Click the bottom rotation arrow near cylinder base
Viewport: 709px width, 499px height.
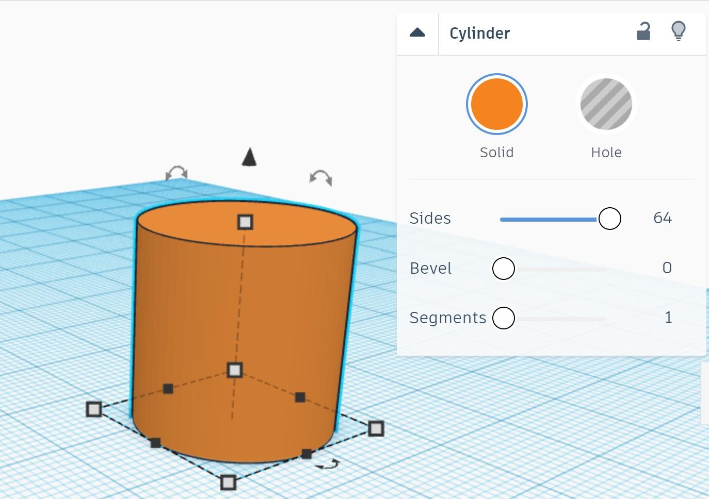[327, 464]
